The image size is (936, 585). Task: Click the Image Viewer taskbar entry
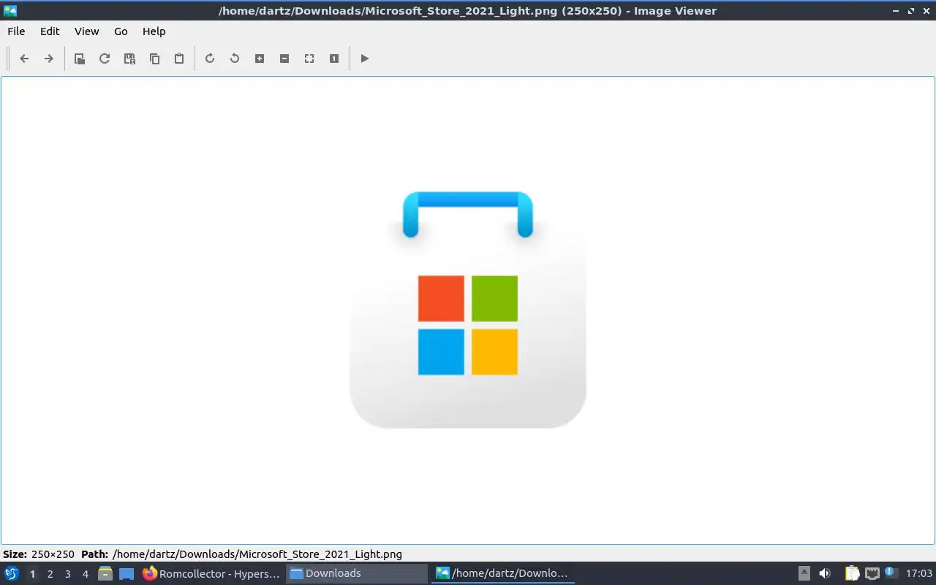click(502, 573)
